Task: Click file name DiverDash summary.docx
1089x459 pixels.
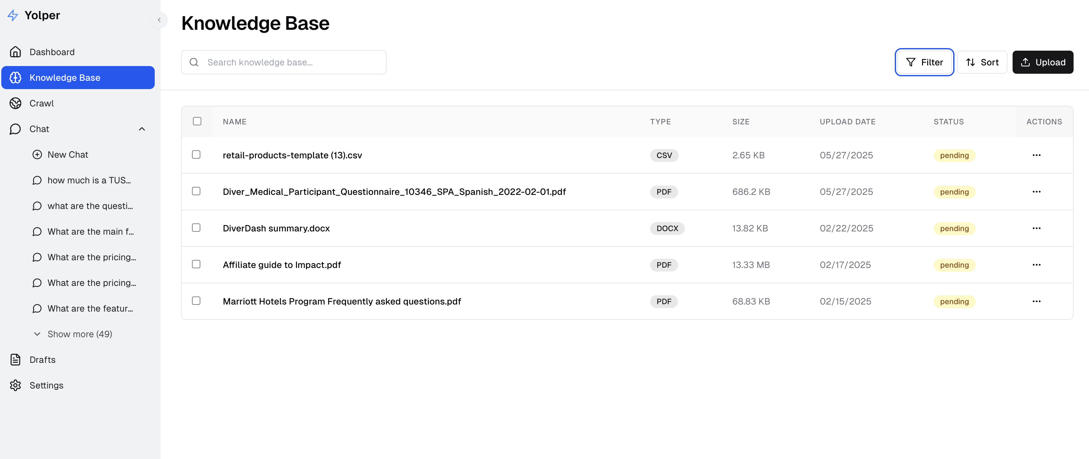Action: click(276, 228)
